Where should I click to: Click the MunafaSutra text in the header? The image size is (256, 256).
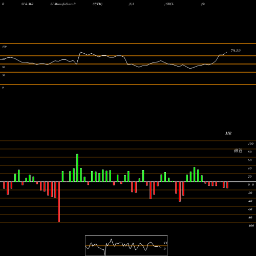(65, 4)
